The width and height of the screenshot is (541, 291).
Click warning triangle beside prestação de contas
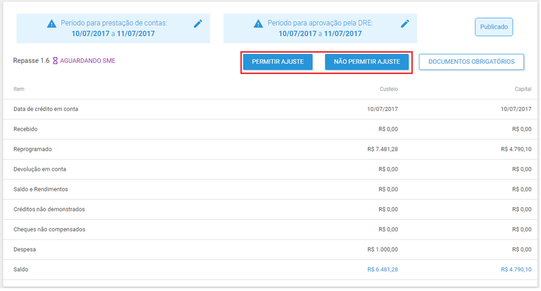point(51,24)
